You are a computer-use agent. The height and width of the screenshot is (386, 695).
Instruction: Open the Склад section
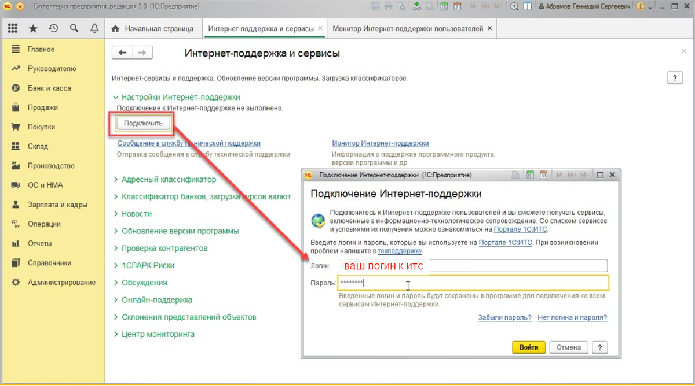[53, 146]
